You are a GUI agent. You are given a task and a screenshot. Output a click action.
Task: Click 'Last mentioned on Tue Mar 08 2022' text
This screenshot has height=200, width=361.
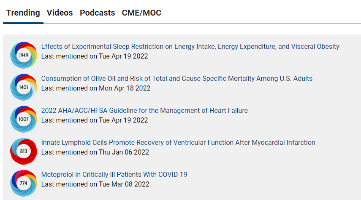tap(95, 184)
